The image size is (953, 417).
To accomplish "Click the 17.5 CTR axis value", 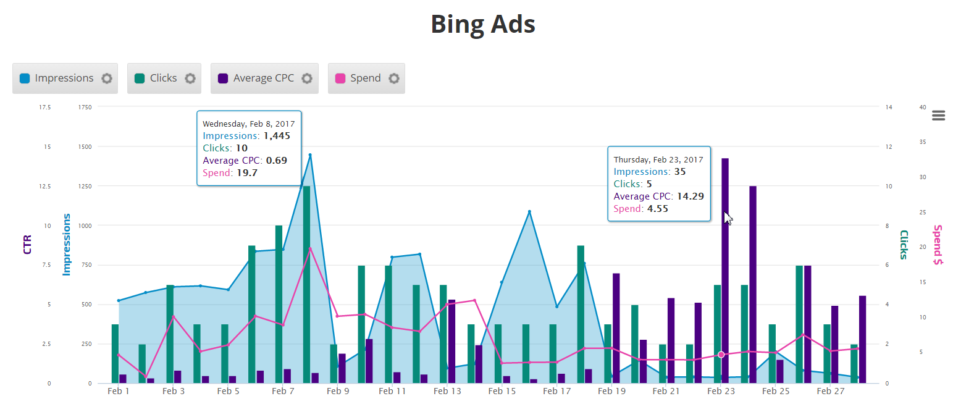I will [44, 107].
